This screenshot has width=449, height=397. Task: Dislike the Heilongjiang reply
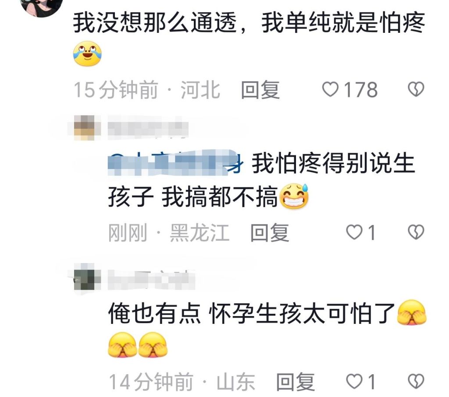pyautogui.click(x=416, y=232)
